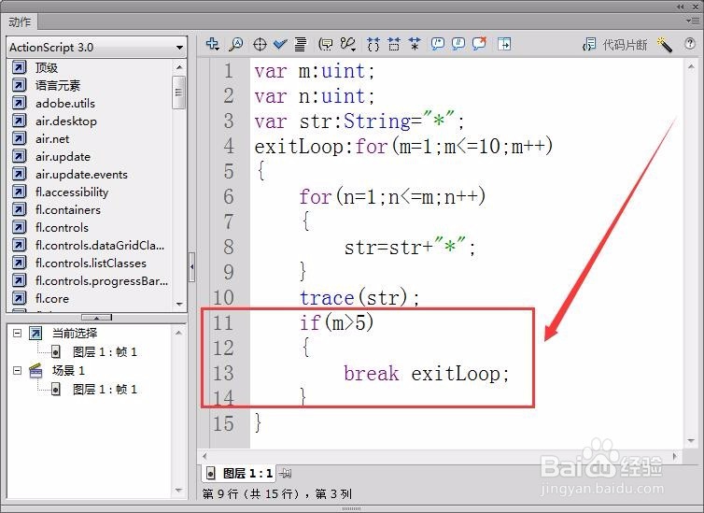Switch to the 动作 panel tab
This screenshot has width=704, height=513.
(20, 21)
